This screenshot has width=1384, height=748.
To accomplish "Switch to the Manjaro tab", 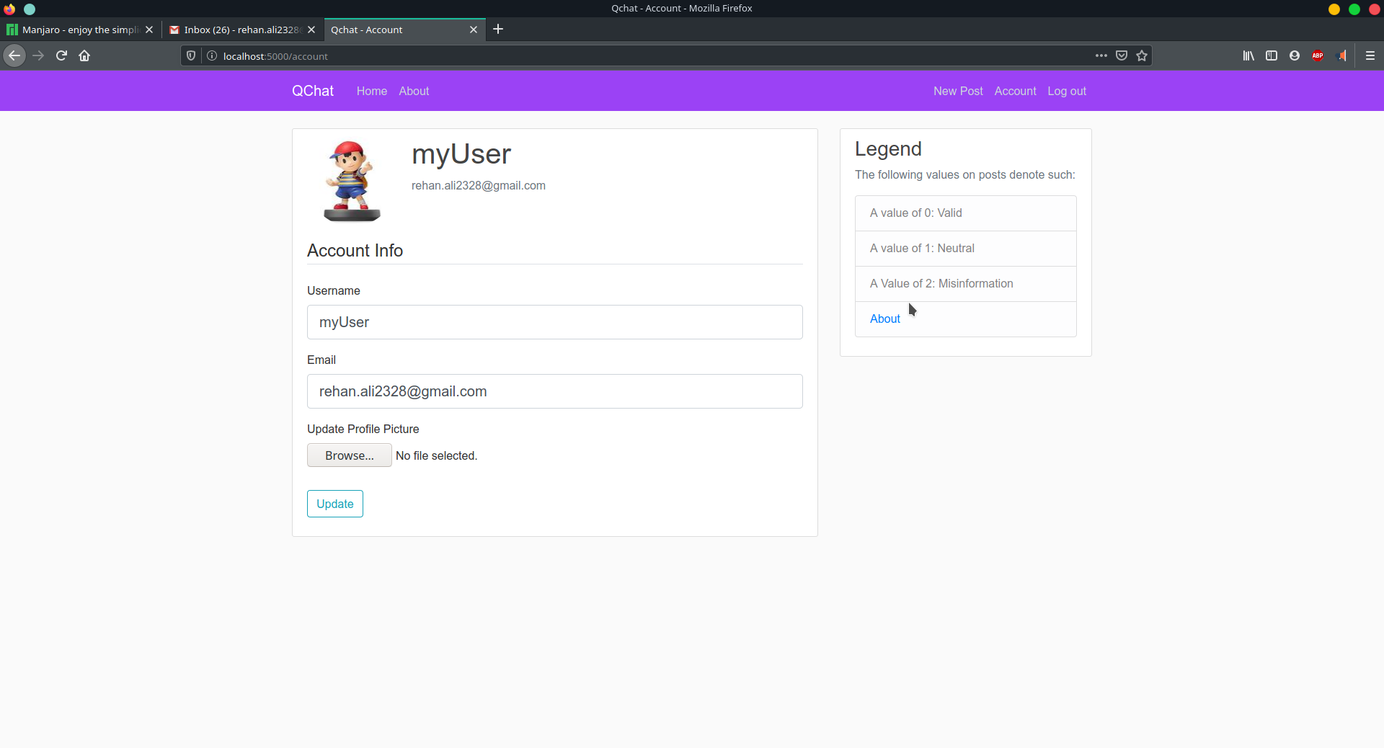I will [80, 30].
